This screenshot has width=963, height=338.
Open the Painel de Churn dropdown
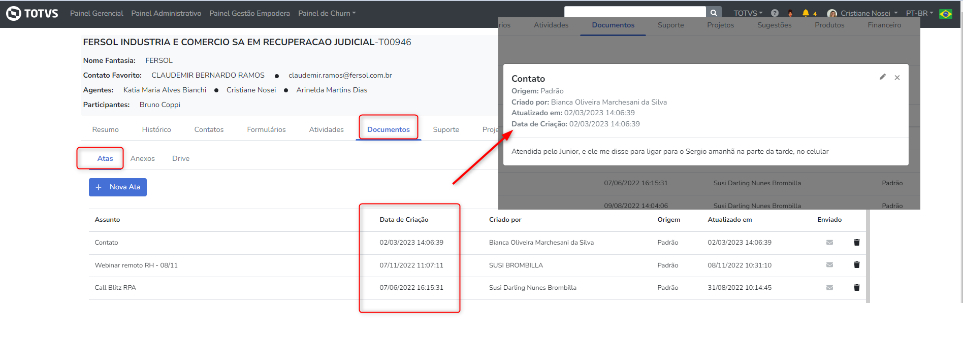click(327, 13)
